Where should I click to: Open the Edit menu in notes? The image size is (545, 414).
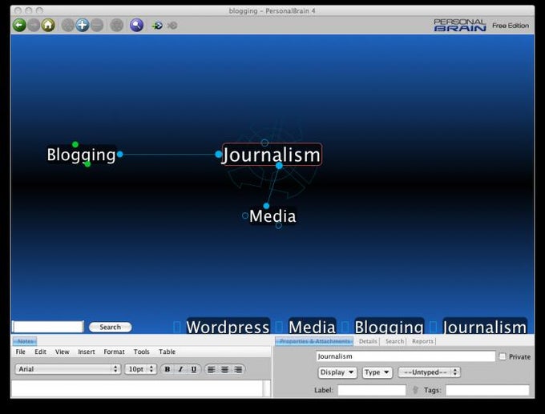tap(40, 352)
